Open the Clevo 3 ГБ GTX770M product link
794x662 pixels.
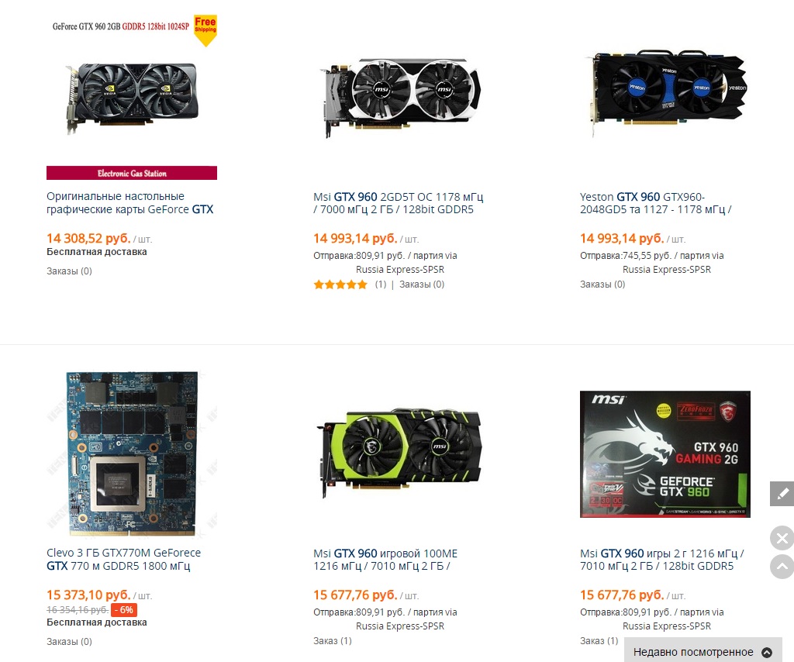point(123,559)
